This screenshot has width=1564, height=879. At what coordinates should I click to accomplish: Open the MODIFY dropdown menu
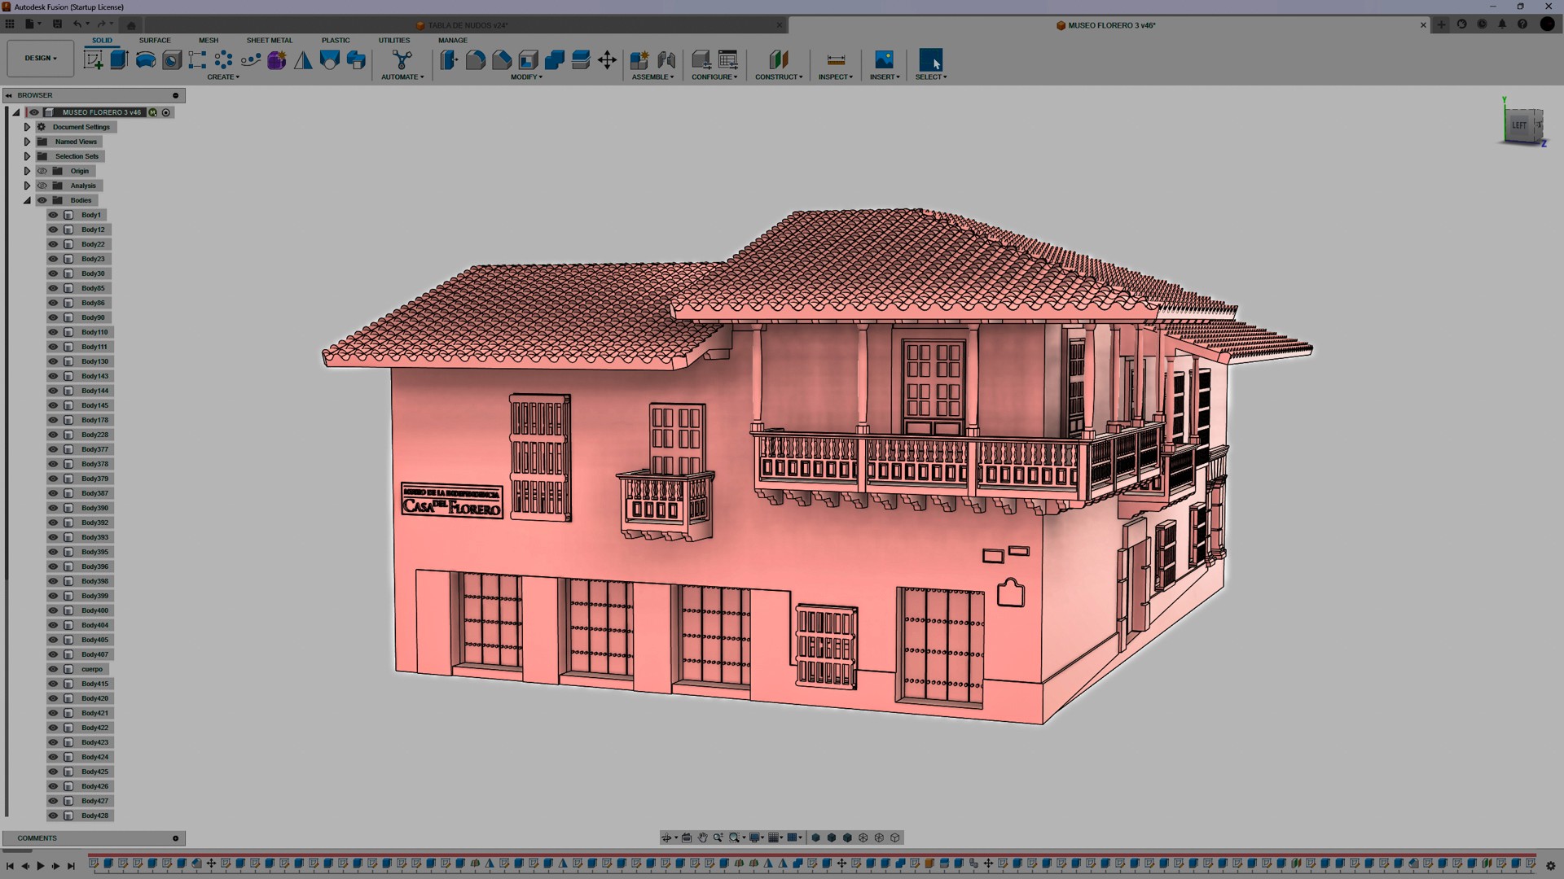pyautogui.click(x=526, y=77)
